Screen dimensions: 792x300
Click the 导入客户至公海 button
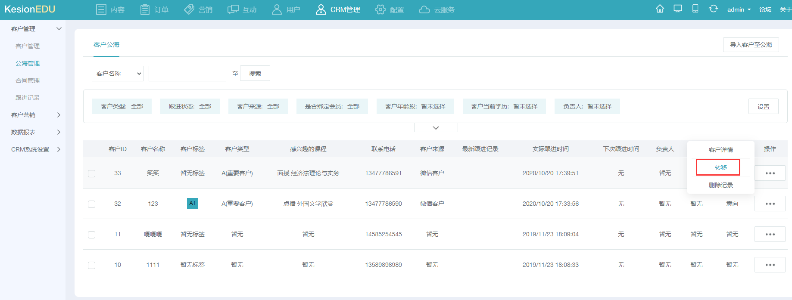coord(751,45)
